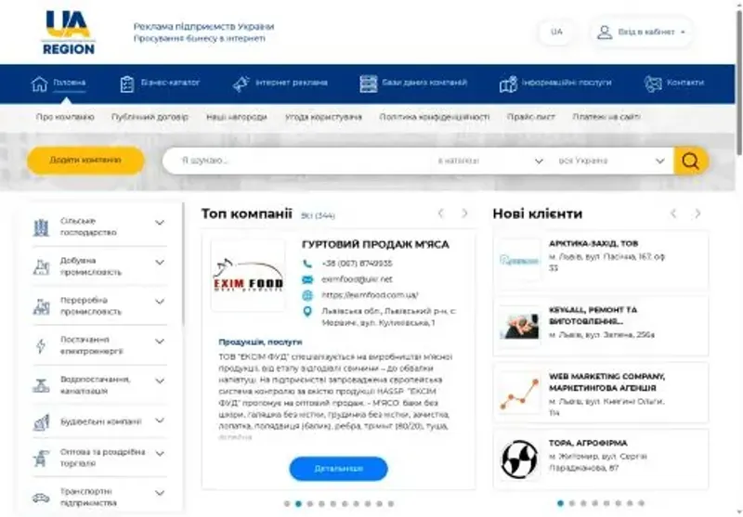Click the phone icon in Exim Food card

(307, 264)
